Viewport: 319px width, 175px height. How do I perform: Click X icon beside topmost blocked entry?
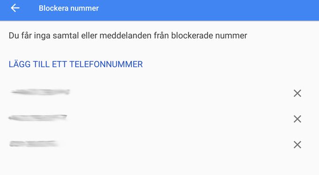[297, 93]
